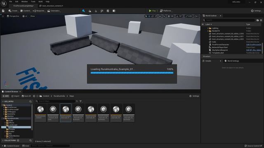This screenshot has height=148, width=264.
Task: Switch to FirstPersonExampleMap tab
Action: click(24, 6)
